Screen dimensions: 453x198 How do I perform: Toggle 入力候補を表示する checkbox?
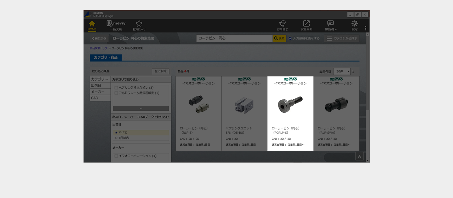click(290, 38)
